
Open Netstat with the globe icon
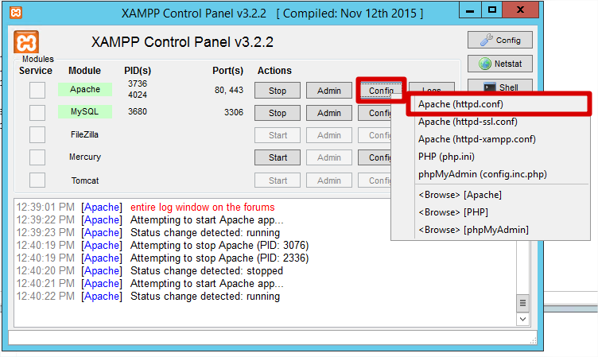coord(499,64)
